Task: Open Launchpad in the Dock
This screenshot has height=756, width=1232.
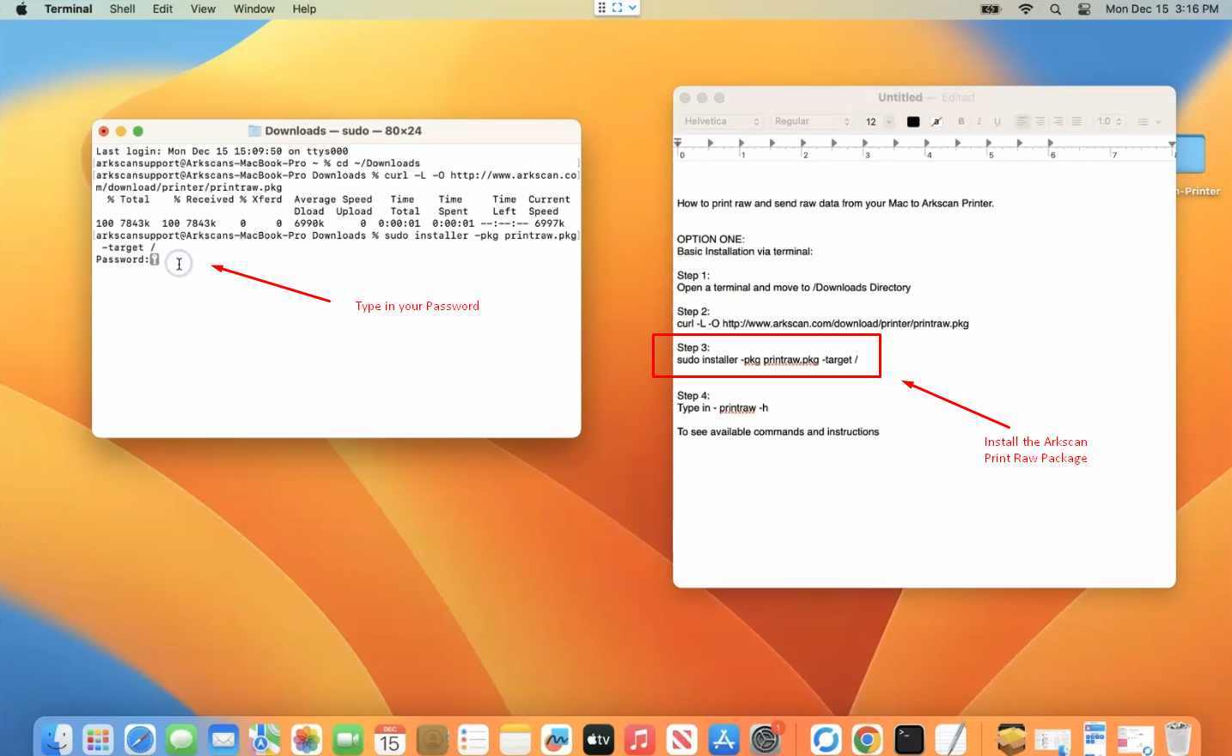Action: click(x=98, y=739)
